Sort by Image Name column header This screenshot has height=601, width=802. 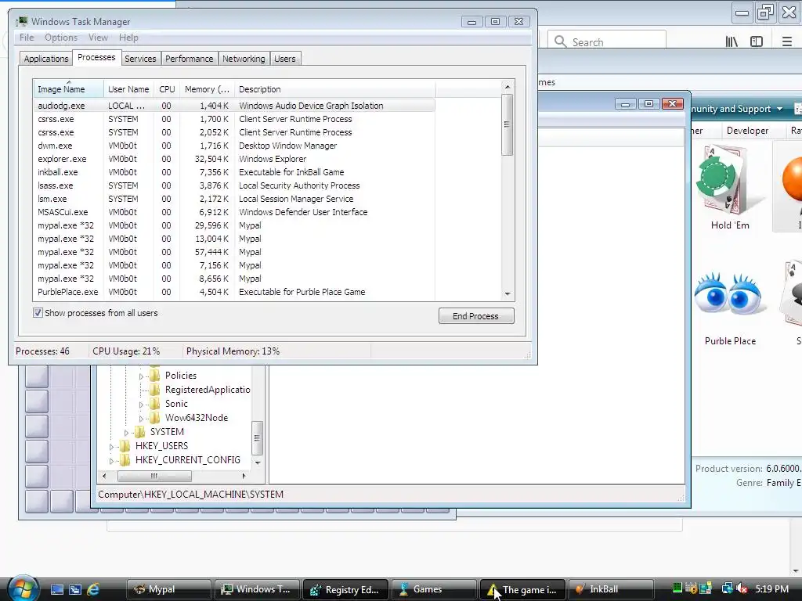(68, 89)
